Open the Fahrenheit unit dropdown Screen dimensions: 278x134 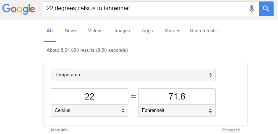pyautogui.click(x=177, y=111)
